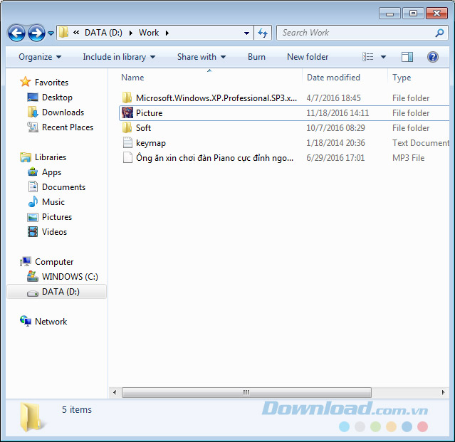Refresh the Work folder view
Viewport: 455px width, 442px height.
[263, 33]
